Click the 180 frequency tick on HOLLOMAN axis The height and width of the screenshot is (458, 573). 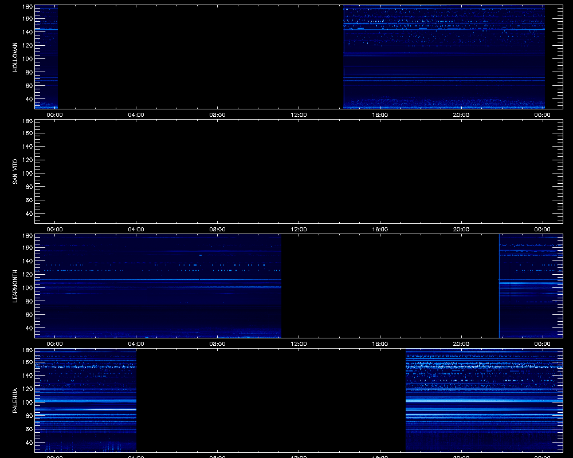coord(28,6)
